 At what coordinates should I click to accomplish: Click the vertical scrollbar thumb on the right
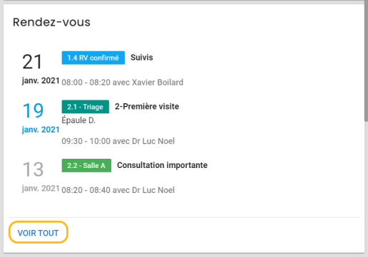(366, 61)
